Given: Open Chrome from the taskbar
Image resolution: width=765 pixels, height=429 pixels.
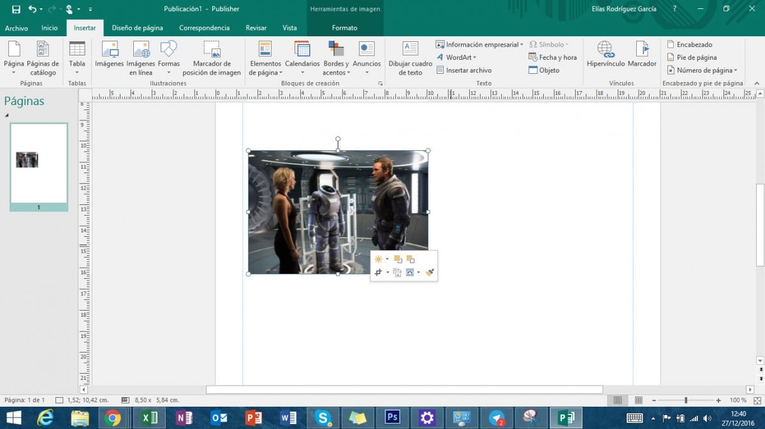Looking at the screenshot, I should click(x=114, y=418).
